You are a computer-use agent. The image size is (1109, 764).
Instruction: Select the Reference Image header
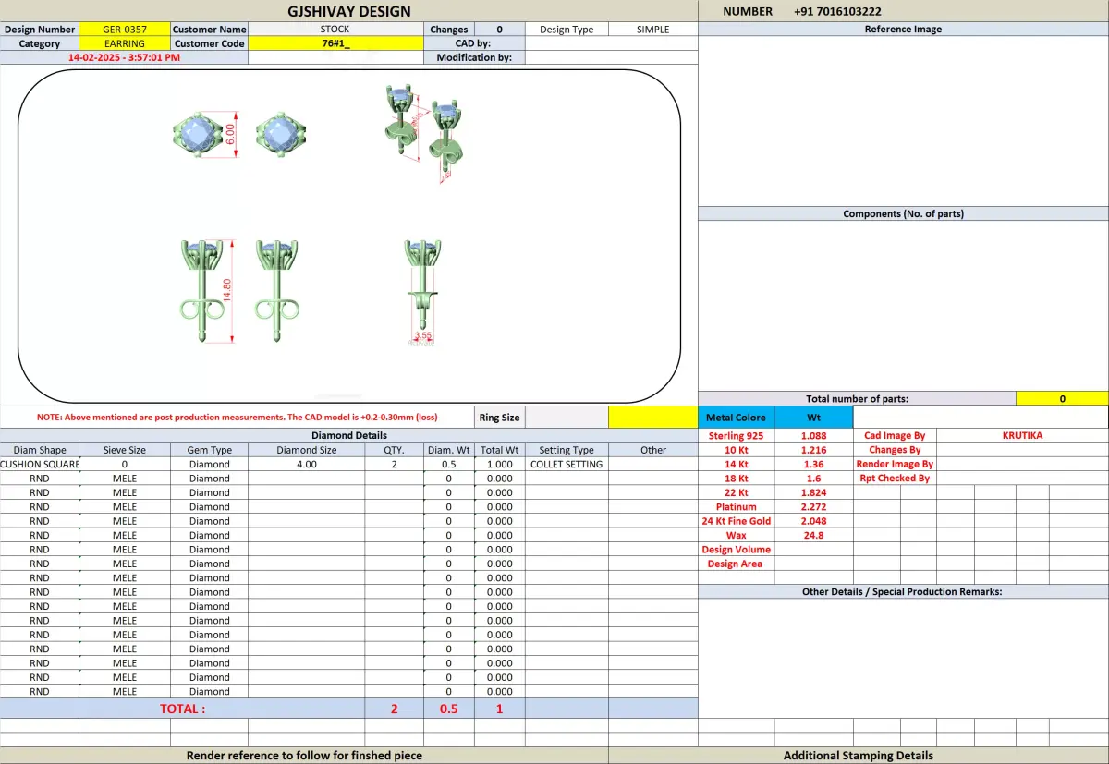click(x=903, y=30)
